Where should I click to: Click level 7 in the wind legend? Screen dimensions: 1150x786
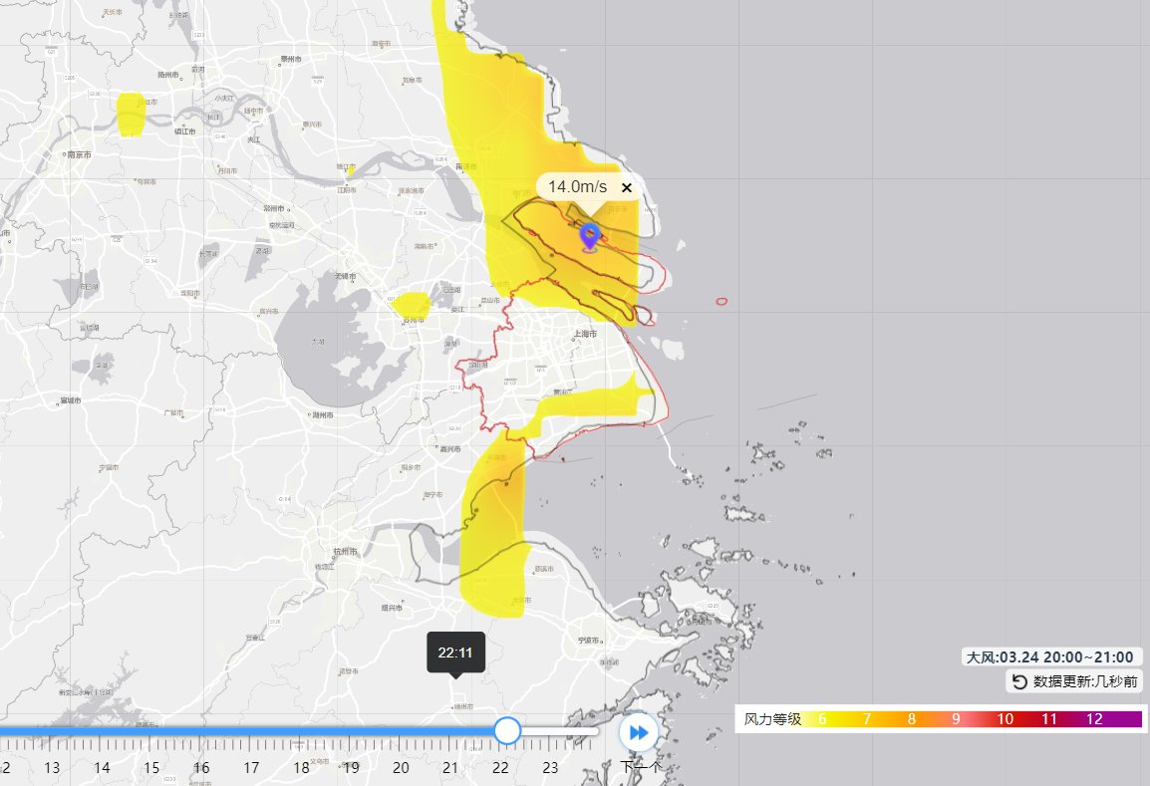click(867, 719)
